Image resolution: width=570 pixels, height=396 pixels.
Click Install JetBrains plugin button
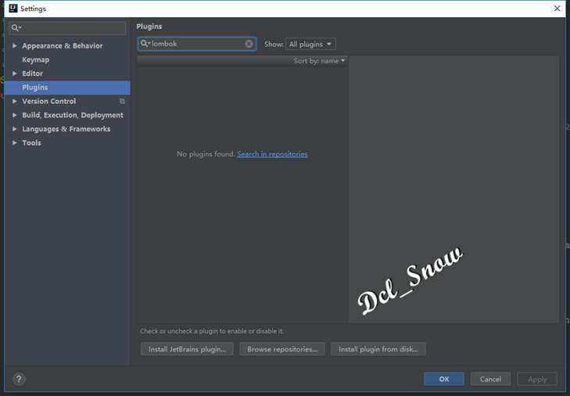point(187,349)
